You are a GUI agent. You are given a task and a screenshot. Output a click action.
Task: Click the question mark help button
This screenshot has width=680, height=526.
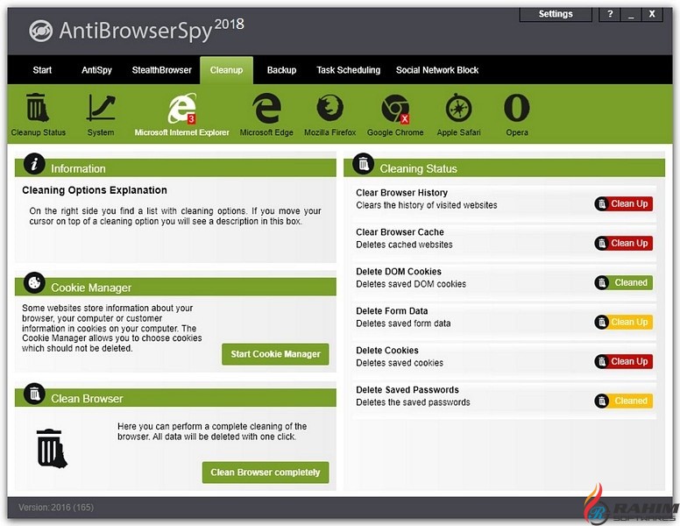click(x=610, y=14)
